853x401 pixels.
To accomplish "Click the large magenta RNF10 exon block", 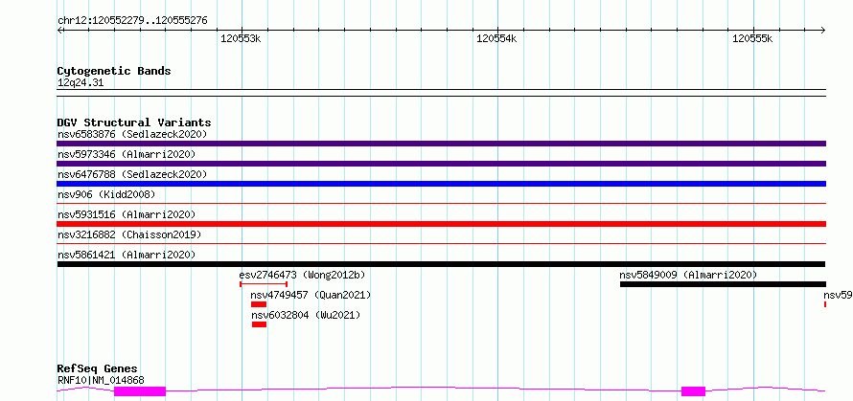I will (x=140, y=391).
